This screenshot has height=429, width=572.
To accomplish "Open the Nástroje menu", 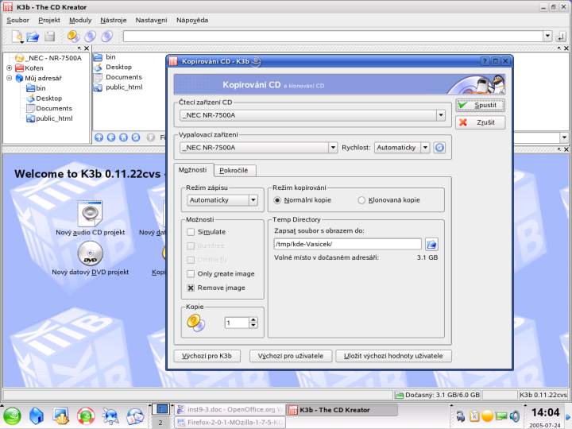I will (x=114, y=20).
